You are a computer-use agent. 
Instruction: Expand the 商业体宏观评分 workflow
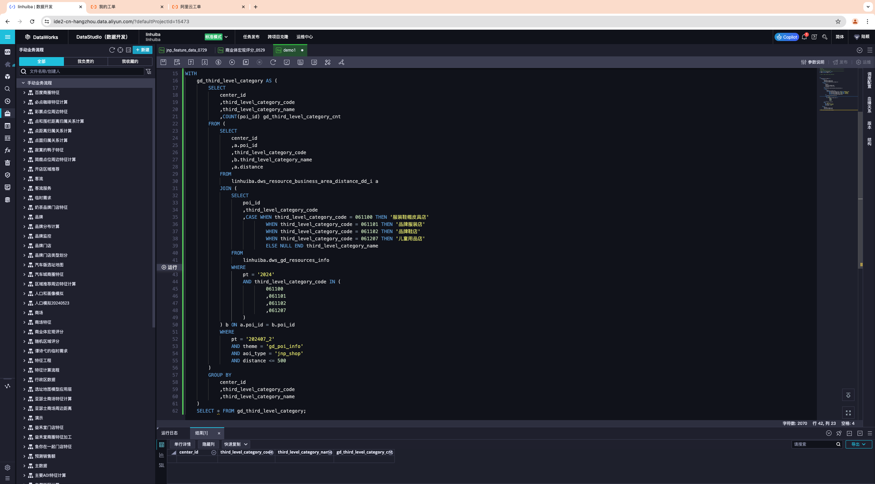click(x=24, y=332)
